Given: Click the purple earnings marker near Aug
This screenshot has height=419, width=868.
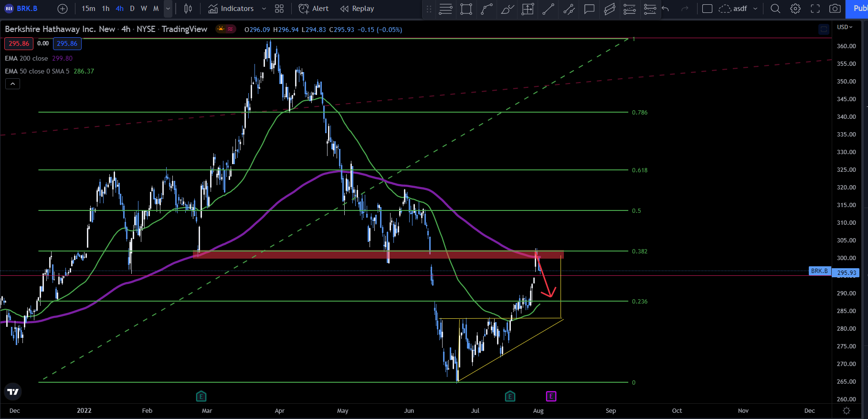Looking at the screenshot, I should tap(551, 396).
